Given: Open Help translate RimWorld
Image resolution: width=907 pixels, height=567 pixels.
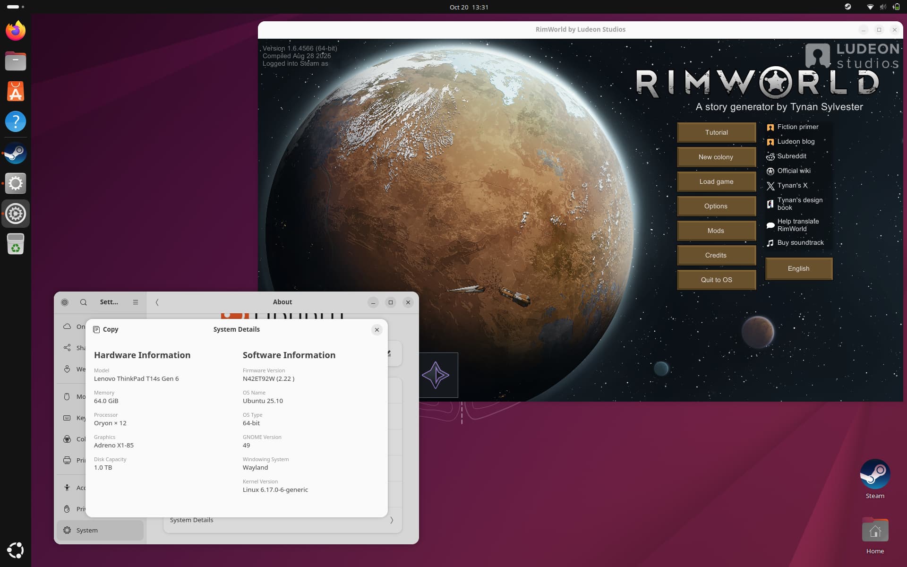Looking at the screenshot, I should [x=798, y=225].
